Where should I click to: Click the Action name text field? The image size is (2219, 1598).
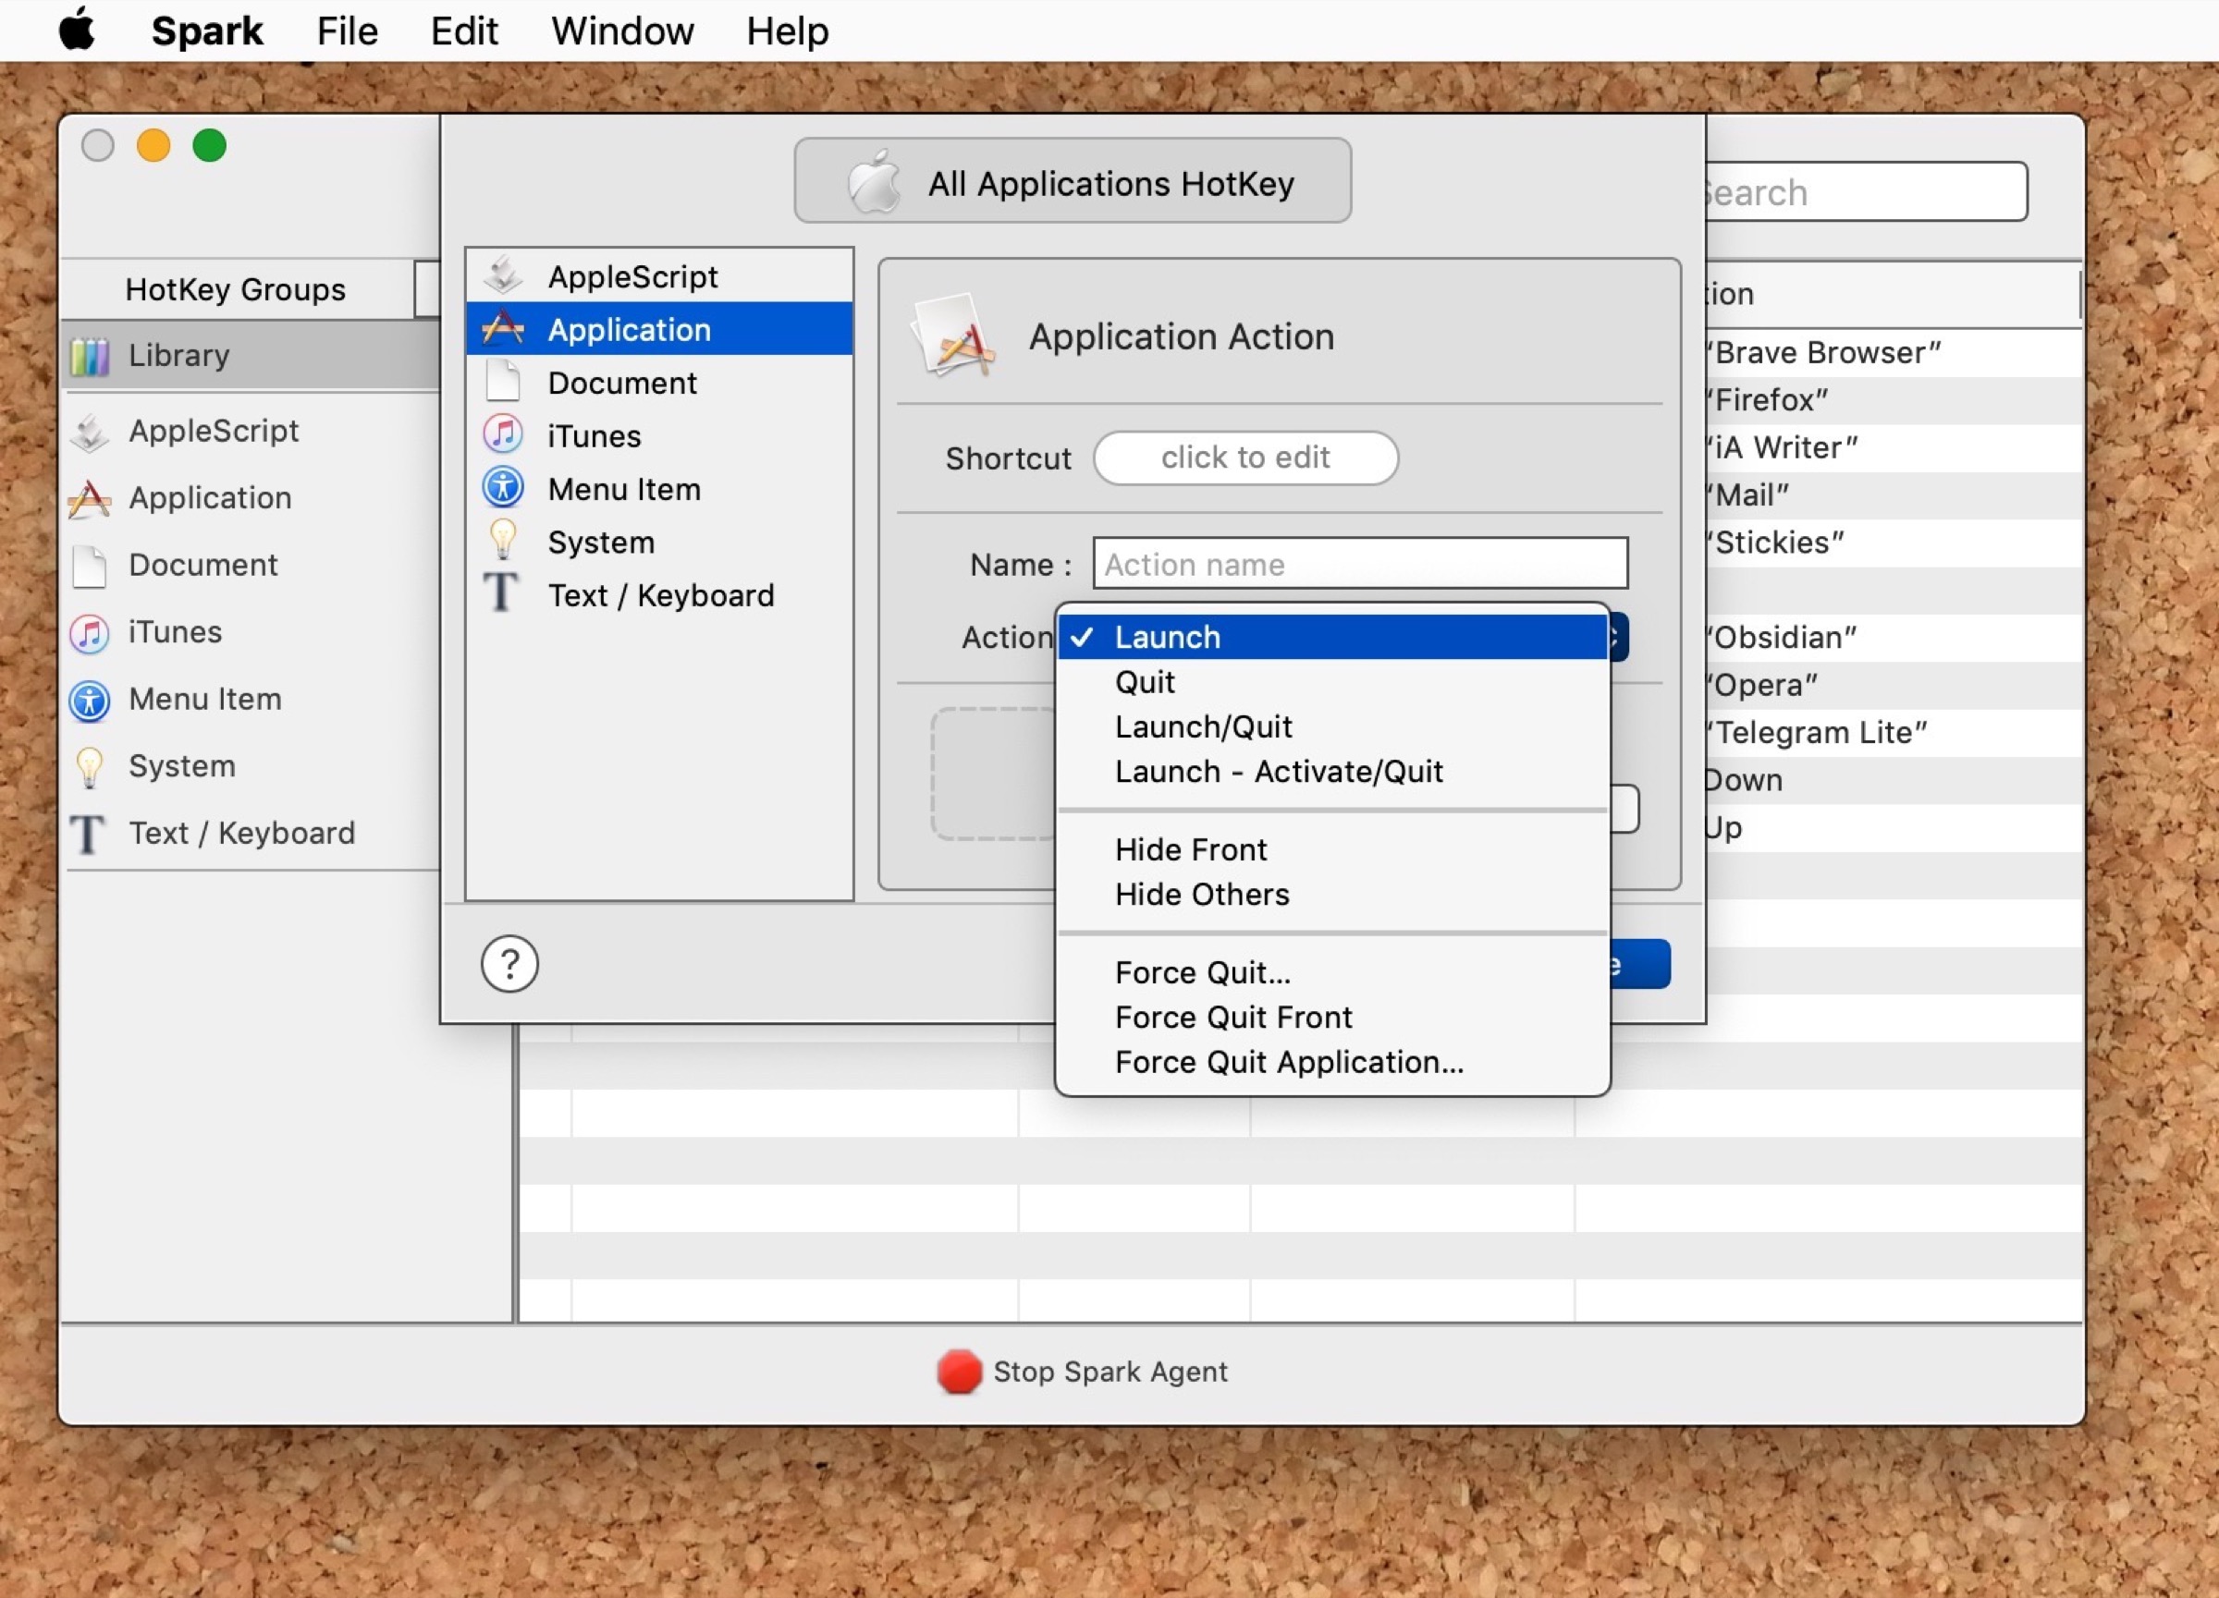click(1359, 565)
